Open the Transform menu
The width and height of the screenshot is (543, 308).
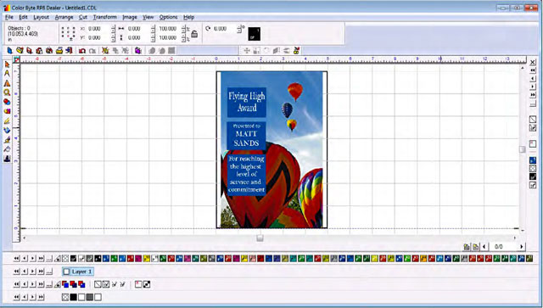coord(105,17)
